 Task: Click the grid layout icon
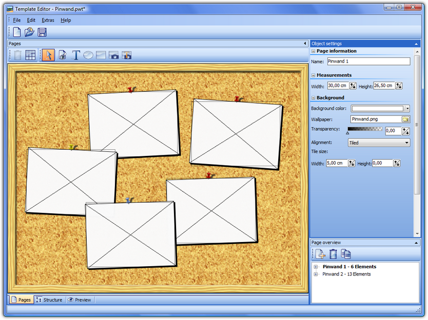(x=30, y=55)
